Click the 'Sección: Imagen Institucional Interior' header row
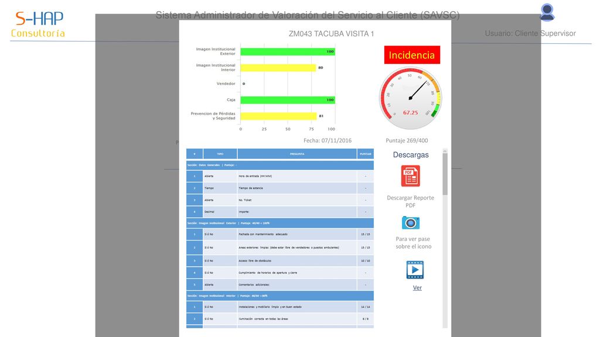Image resolution: width=600 pixels, height=337 pixels. tap(279, 295)
